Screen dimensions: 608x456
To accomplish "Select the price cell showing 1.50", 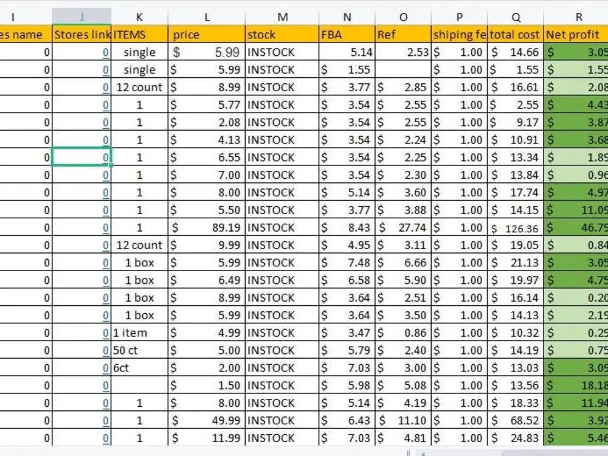I will [207, 385].
